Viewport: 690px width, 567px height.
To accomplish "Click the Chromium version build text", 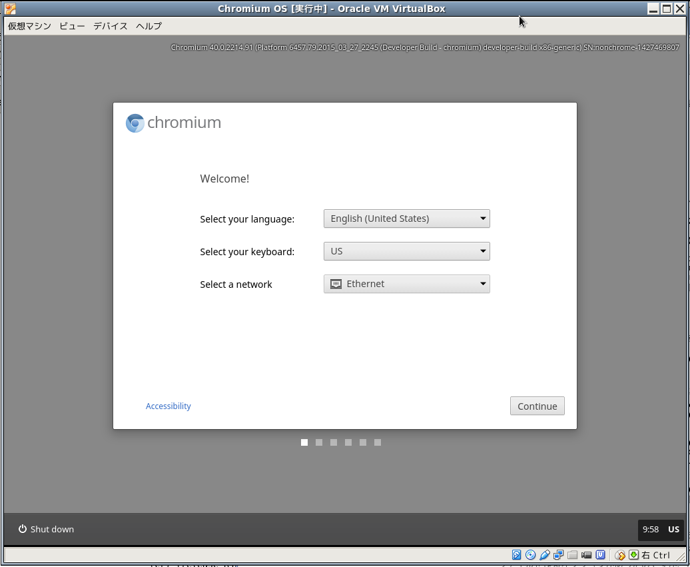I will 425,47.
